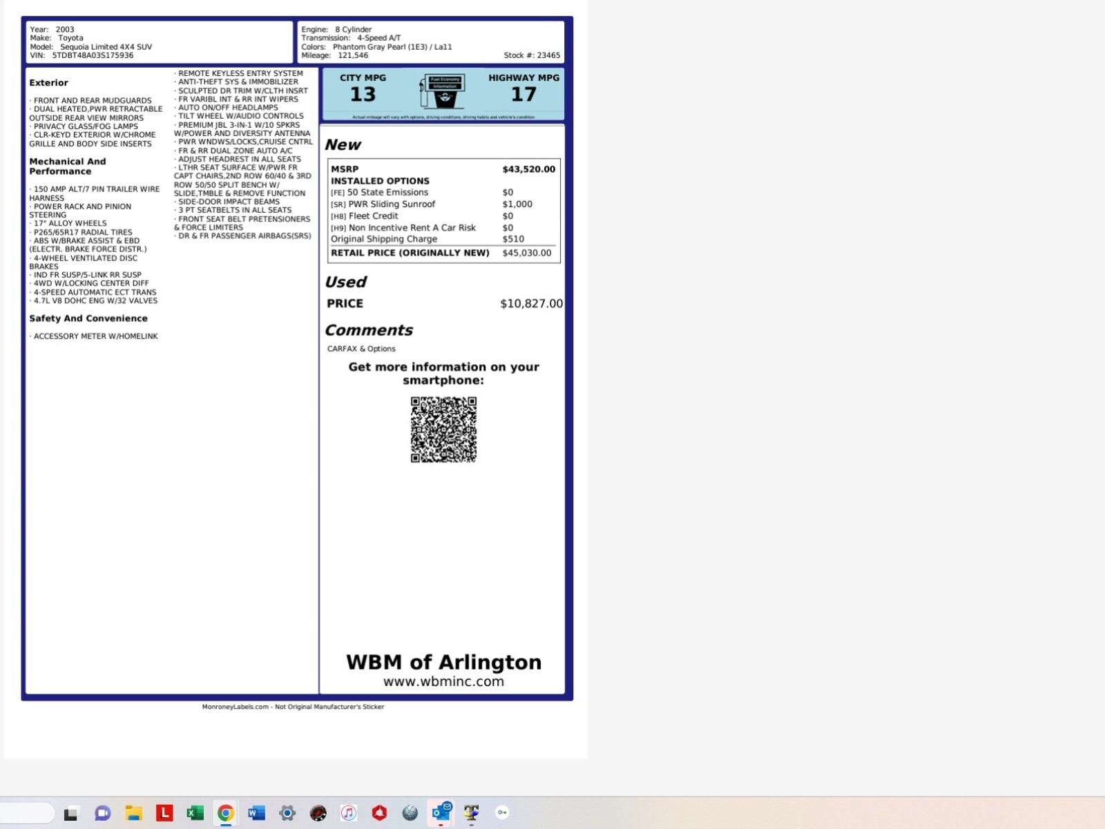Launch the red L app in taskbar
Image resolution: width=1105 pixels, height=829 pixels.
click(x=164, y=813)
